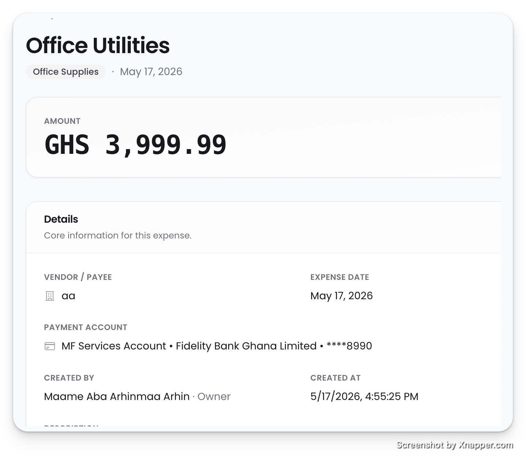Click the Office Supplies category badge

click(66, 72)
